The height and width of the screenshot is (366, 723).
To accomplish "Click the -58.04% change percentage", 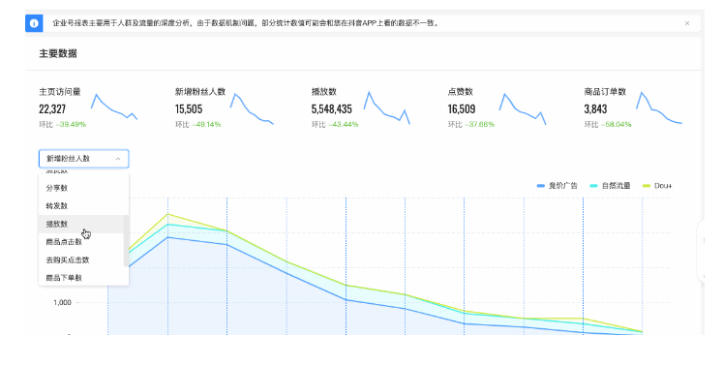I will (616, 125).
